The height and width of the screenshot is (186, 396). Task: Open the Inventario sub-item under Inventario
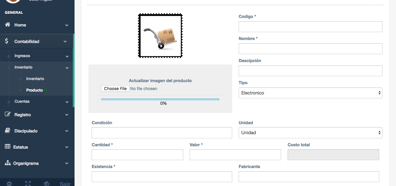35,79
